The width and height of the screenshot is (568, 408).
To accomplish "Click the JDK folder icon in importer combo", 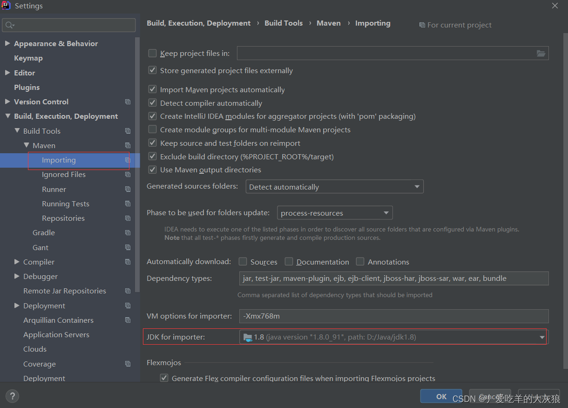I will click(247, 337).
